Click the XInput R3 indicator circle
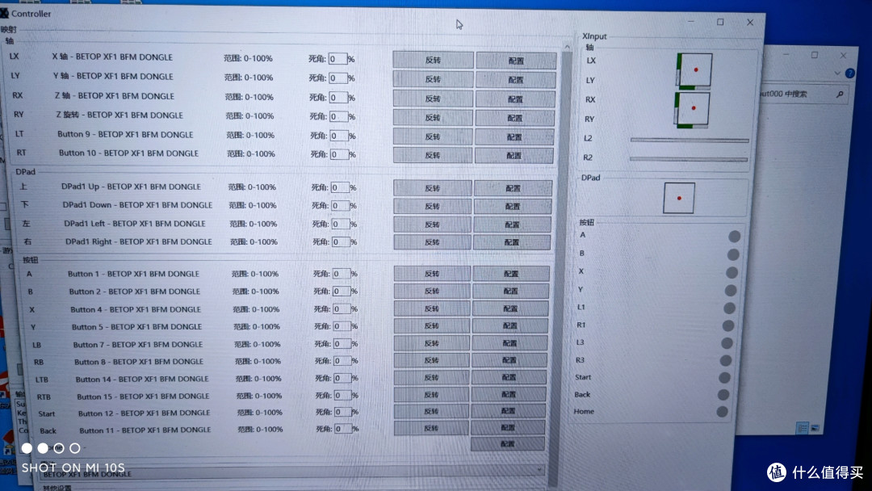872x491 pixels. pos(725,360)
